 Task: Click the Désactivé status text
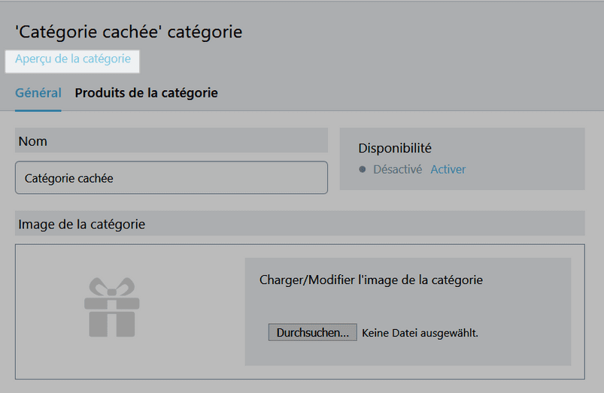(x=398, y=169)
